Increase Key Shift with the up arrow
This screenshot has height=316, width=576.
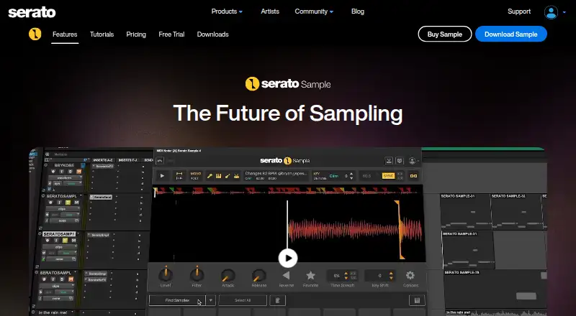(391, 273)
